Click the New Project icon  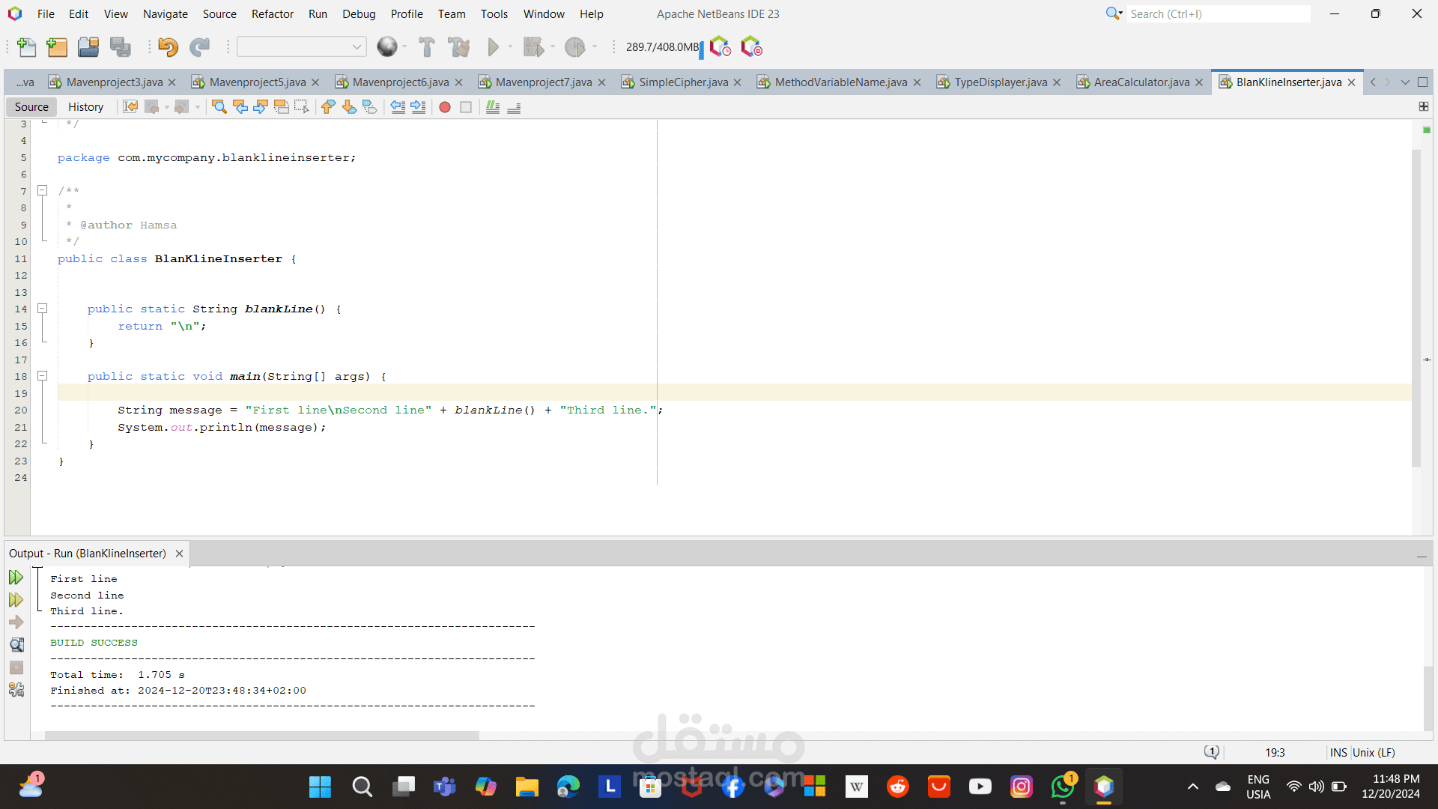[x=57, y=47]
